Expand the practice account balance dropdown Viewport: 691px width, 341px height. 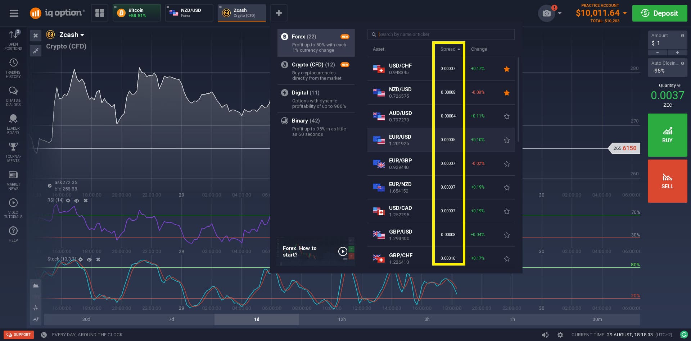pyautogui.click(x=625, y=13)
